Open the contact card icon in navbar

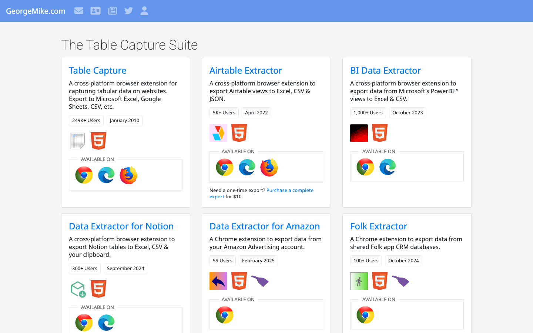[x=95, y=11]
